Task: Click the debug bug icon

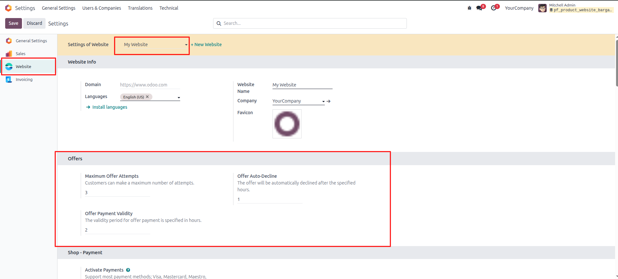Action: [469, 8]
